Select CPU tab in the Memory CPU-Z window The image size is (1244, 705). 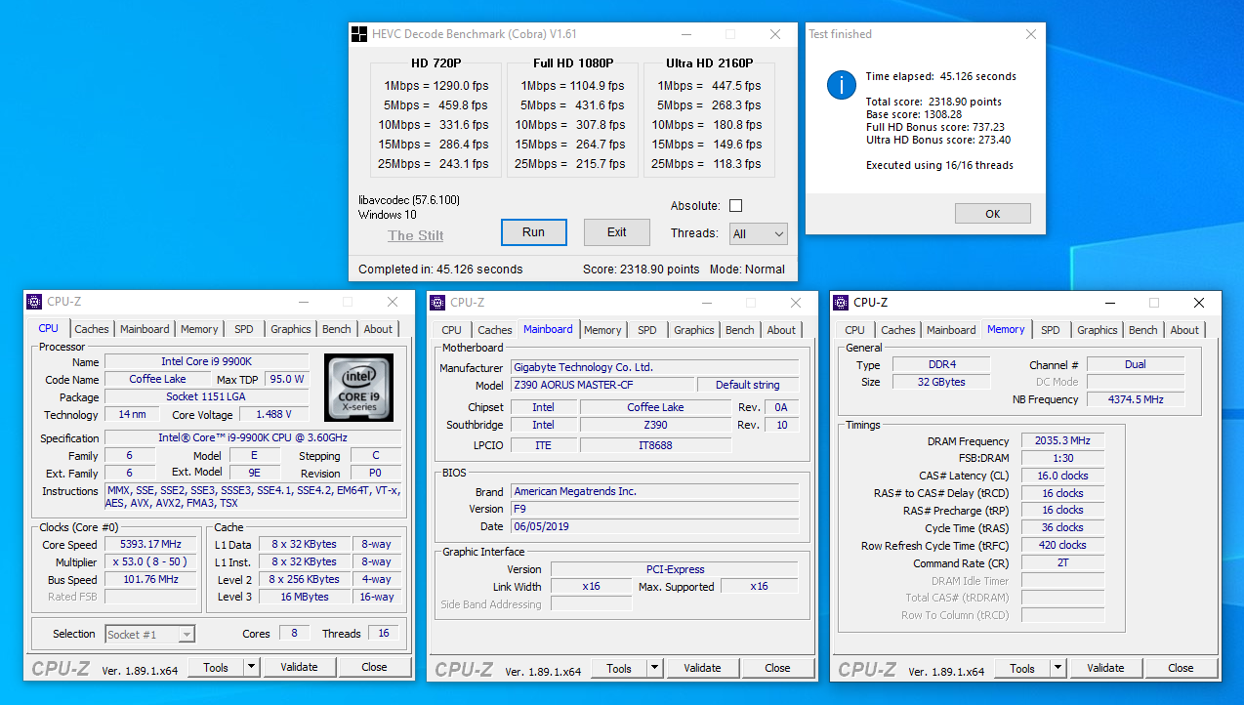pyautogui.click(x=854, y=330)
